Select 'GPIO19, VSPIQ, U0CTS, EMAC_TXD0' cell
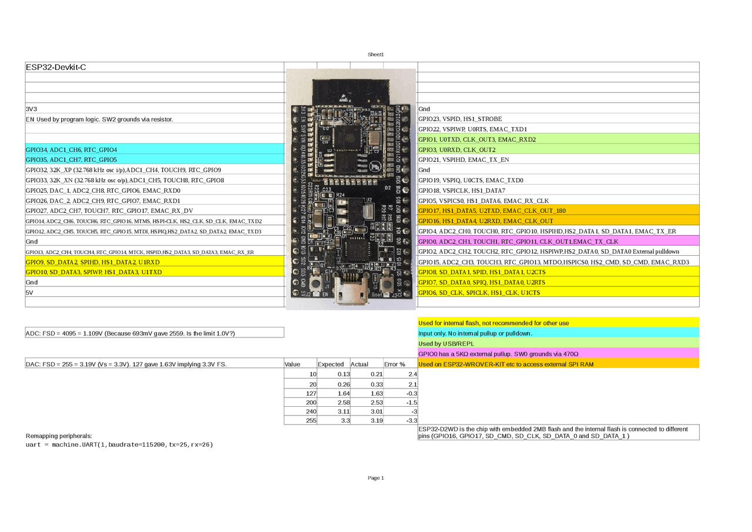This screenshot has height=532, width=752. (558, 180)
